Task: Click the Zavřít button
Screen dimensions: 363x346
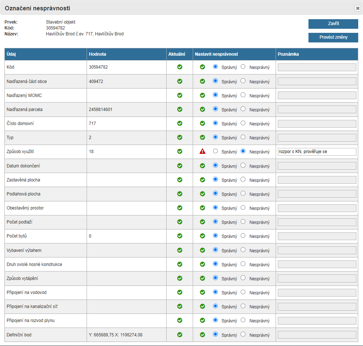Action: point(333,24)
